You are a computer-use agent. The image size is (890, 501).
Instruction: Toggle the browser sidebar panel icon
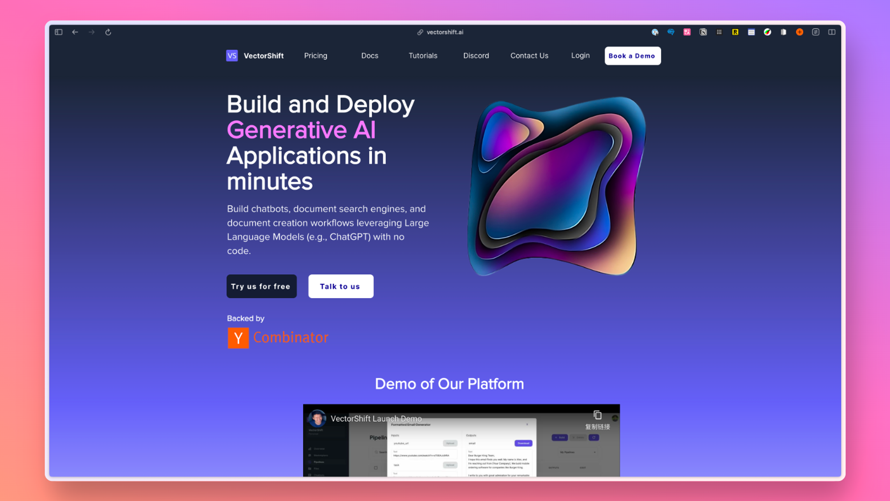coord(58,32)
